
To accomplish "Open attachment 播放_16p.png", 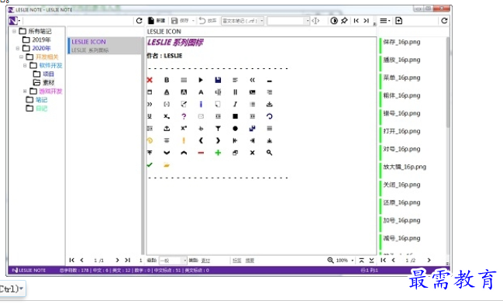I will pyautogui.click(x=401, y=60).
